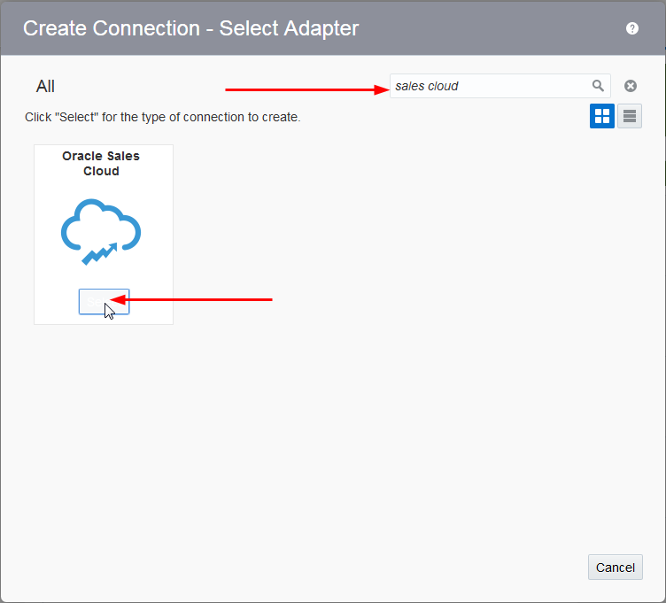Click the dialog title "Create Connection - Select Adapter"

(190, 28)
